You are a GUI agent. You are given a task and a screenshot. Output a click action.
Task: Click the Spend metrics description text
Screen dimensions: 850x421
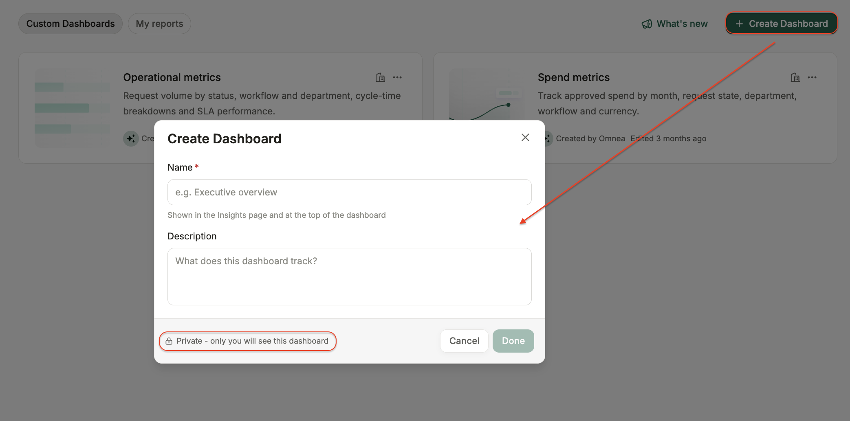click(667, 103)
